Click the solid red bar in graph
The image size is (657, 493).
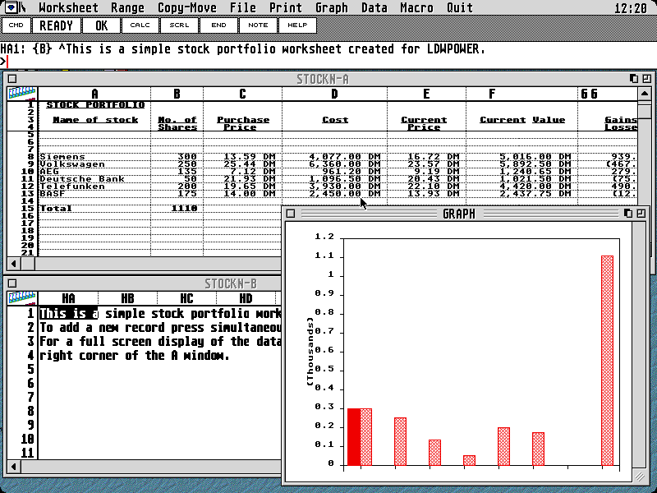[x=354, y=436]
